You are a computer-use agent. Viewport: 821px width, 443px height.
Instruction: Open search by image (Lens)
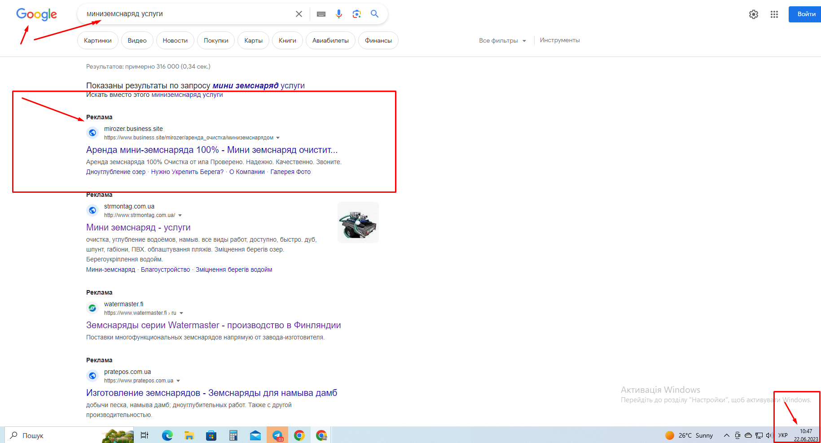(357, 14)
